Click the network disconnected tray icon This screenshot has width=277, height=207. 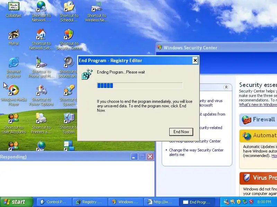point(226,202)
